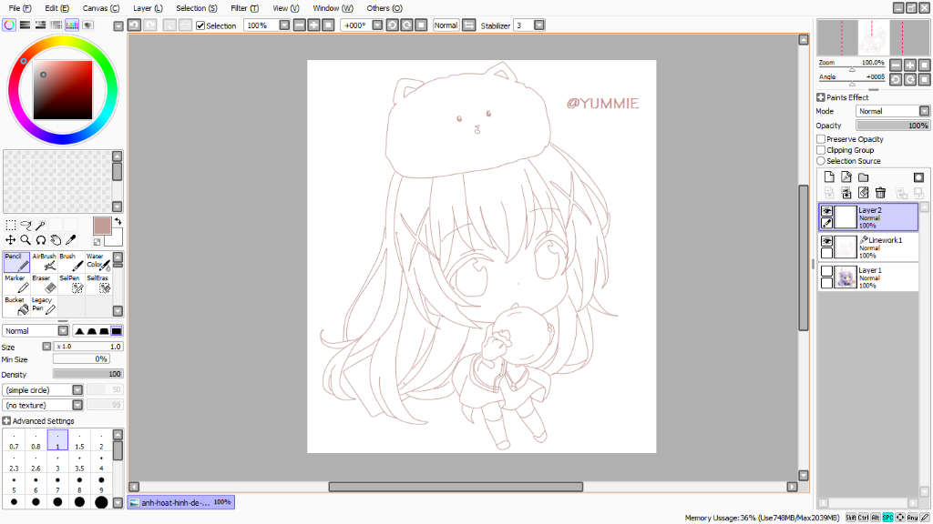
Task: Show Layer1 with its visibility box
Action: [x=826, y=271]
